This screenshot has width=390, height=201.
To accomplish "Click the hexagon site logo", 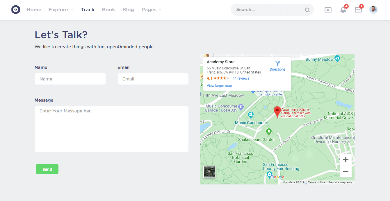I will click(16, 10).
